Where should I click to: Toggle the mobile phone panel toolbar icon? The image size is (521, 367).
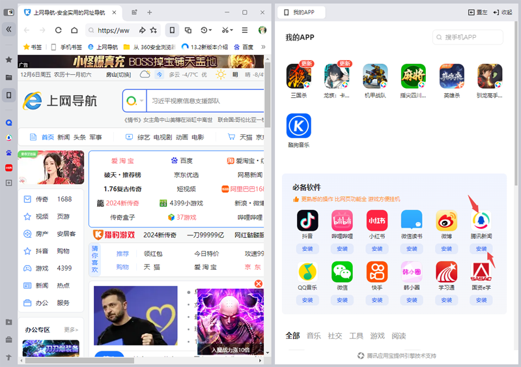coord(172,30)
